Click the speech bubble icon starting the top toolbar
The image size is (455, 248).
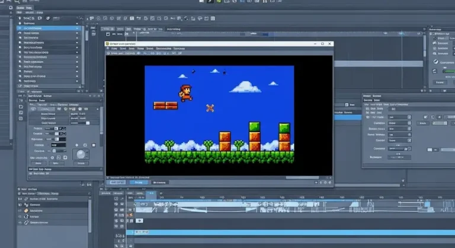[92, 18]
